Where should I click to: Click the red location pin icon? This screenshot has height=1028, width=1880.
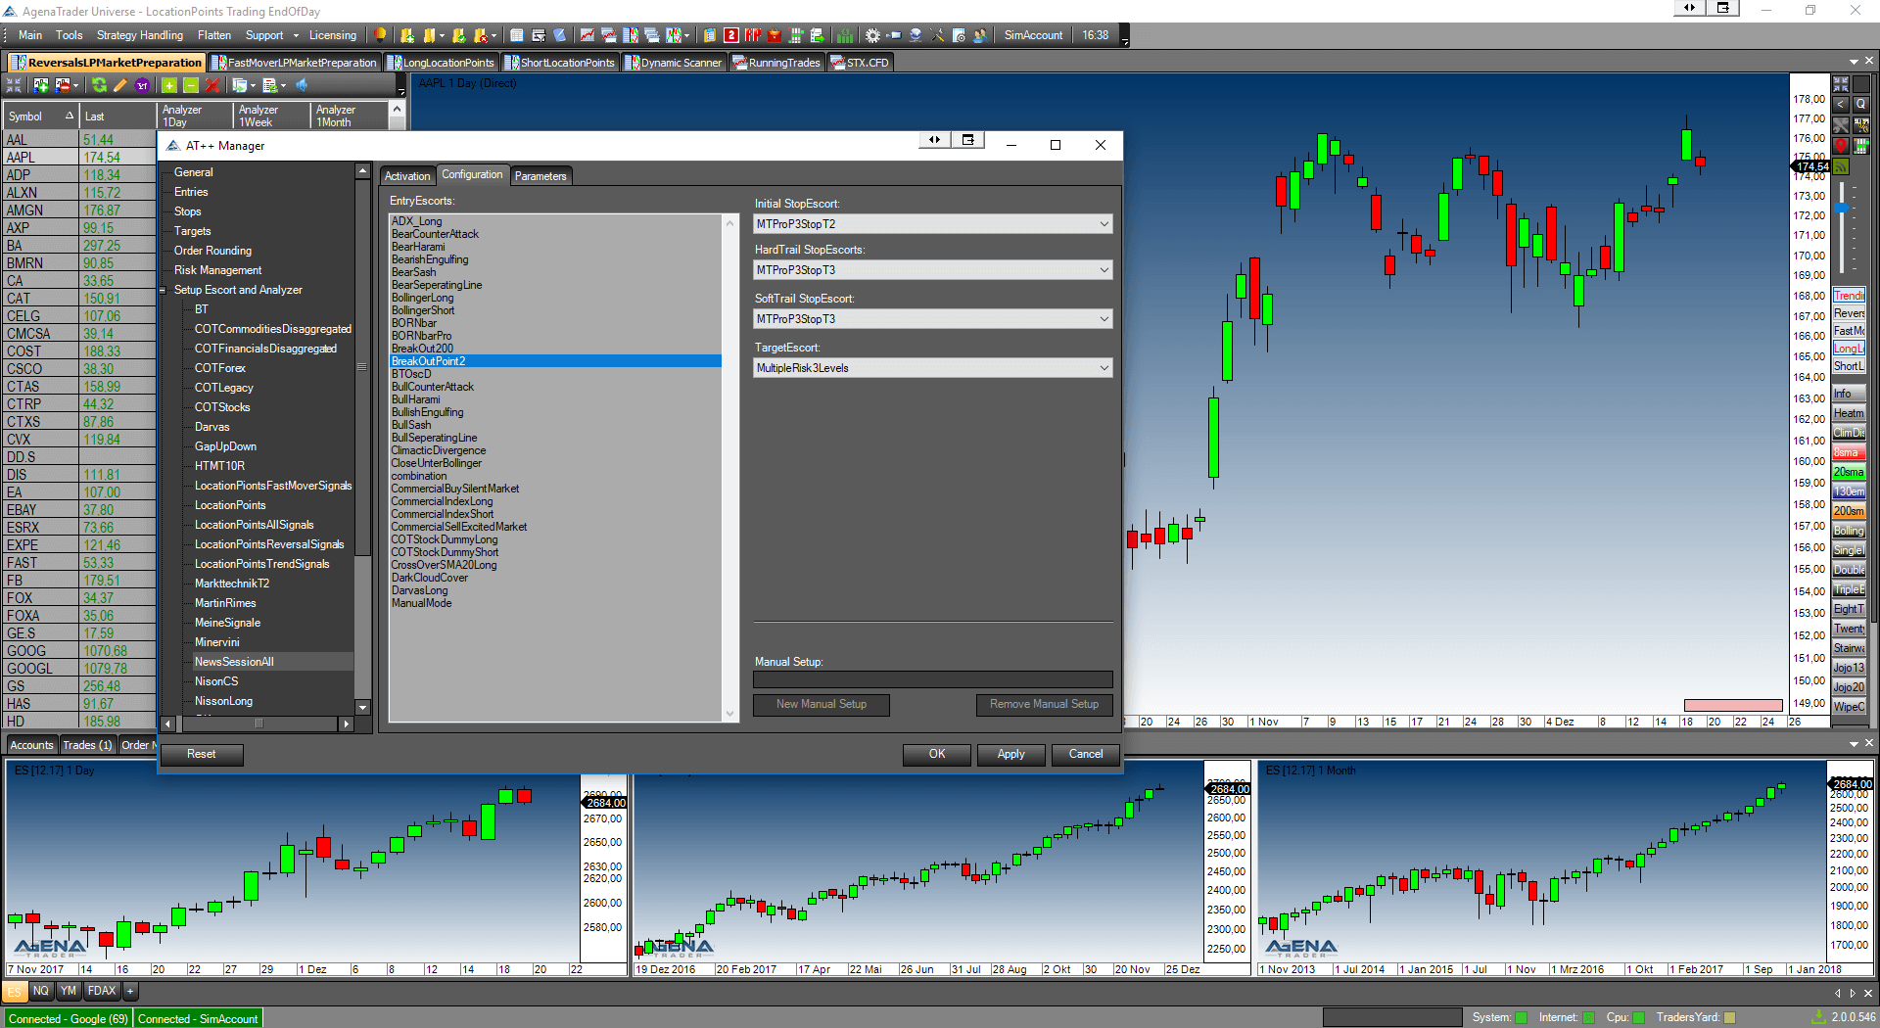[1841, 146]
